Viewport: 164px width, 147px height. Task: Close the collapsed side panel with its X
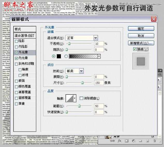point(161,71)
